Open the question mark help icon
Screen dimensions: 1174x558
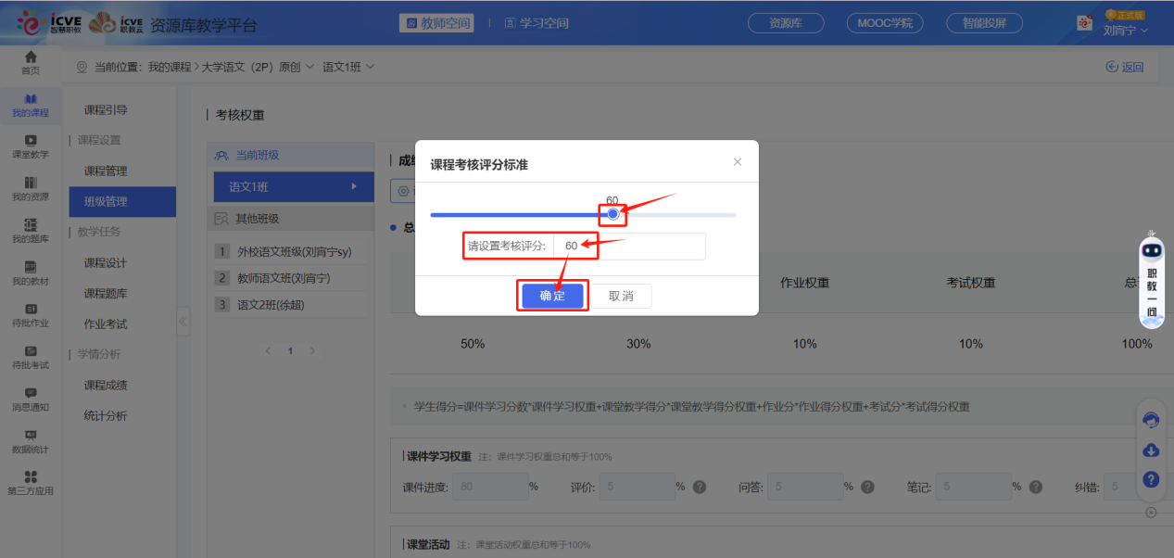pos(1151,480)
